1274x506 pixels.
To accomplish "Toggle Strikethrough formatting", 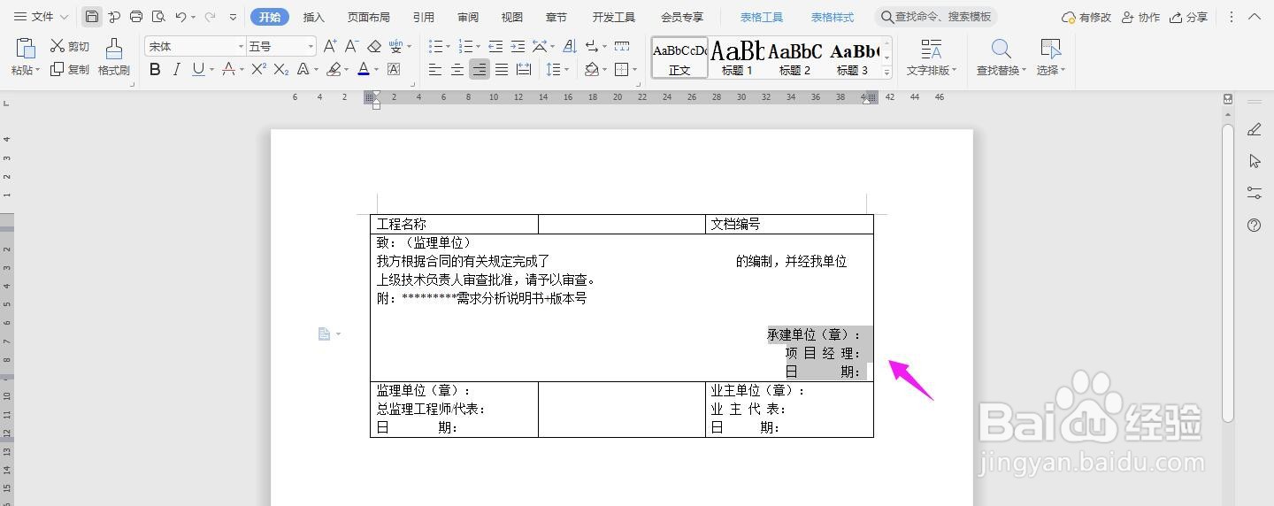I will (x=228, y=69).
